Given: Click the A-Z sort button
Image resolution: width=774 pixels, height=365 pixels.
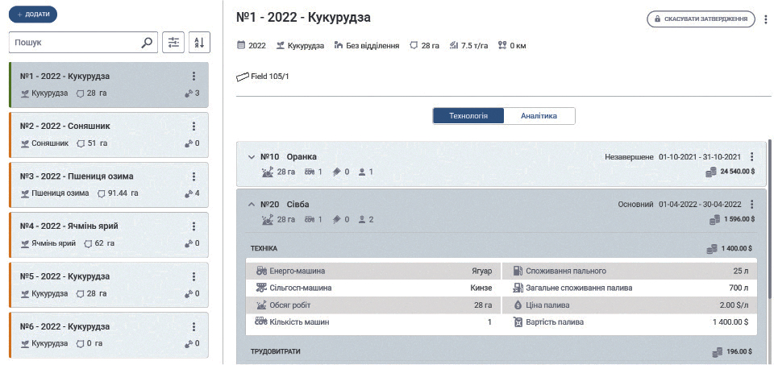Looking at the screenshot, I should (199, 43).
